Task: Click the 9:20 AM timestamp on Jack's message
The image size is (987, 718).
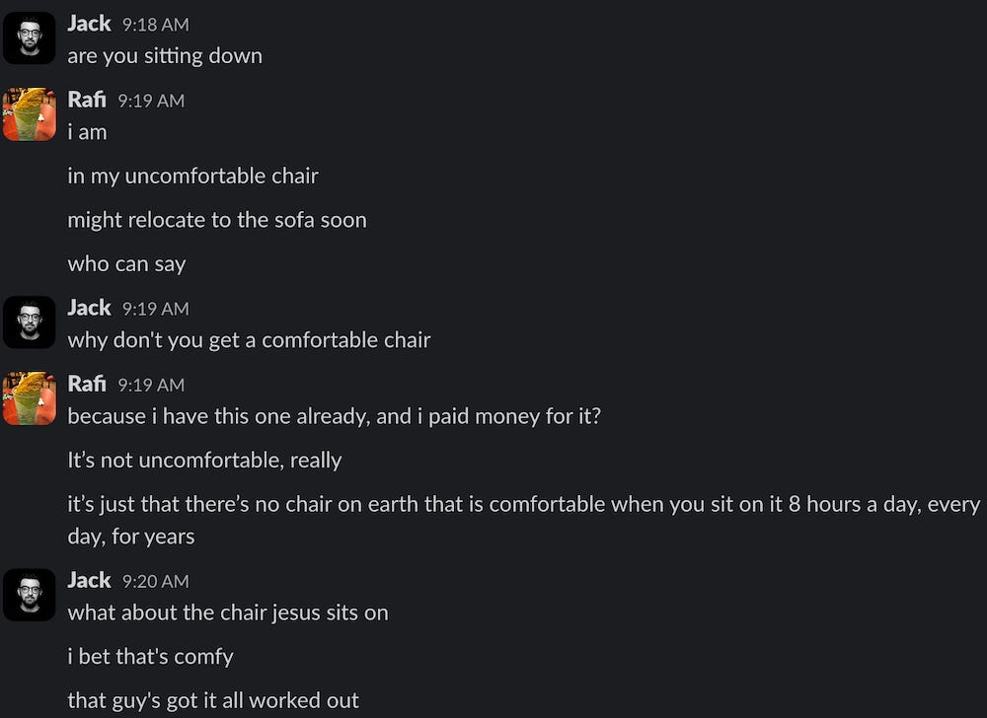Action: [x=154, y=581]
